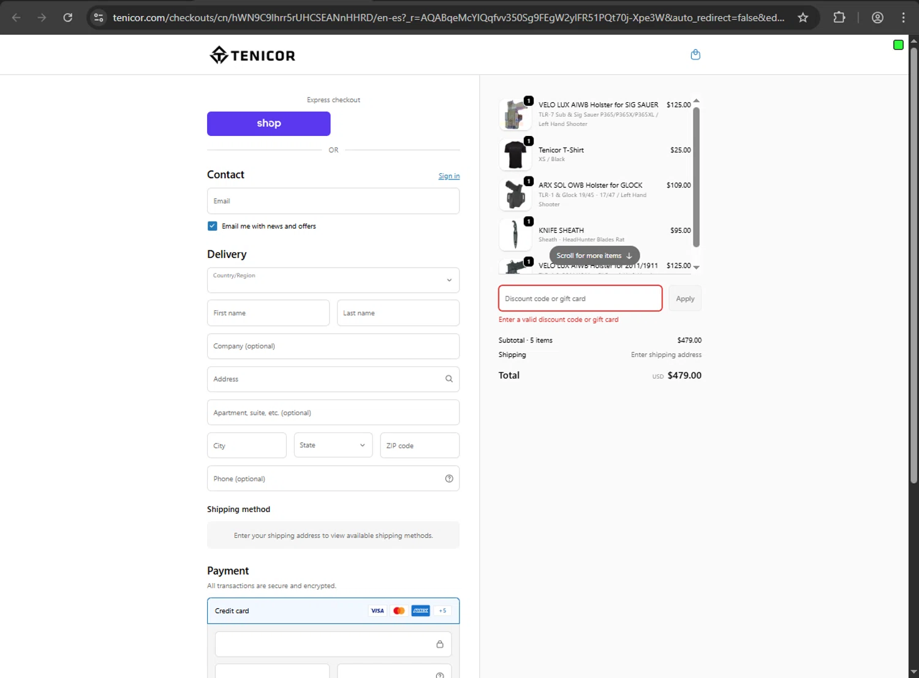Click the Apply discount button
Viewport: 919px width, 678px height.
[x=685, y=299]
